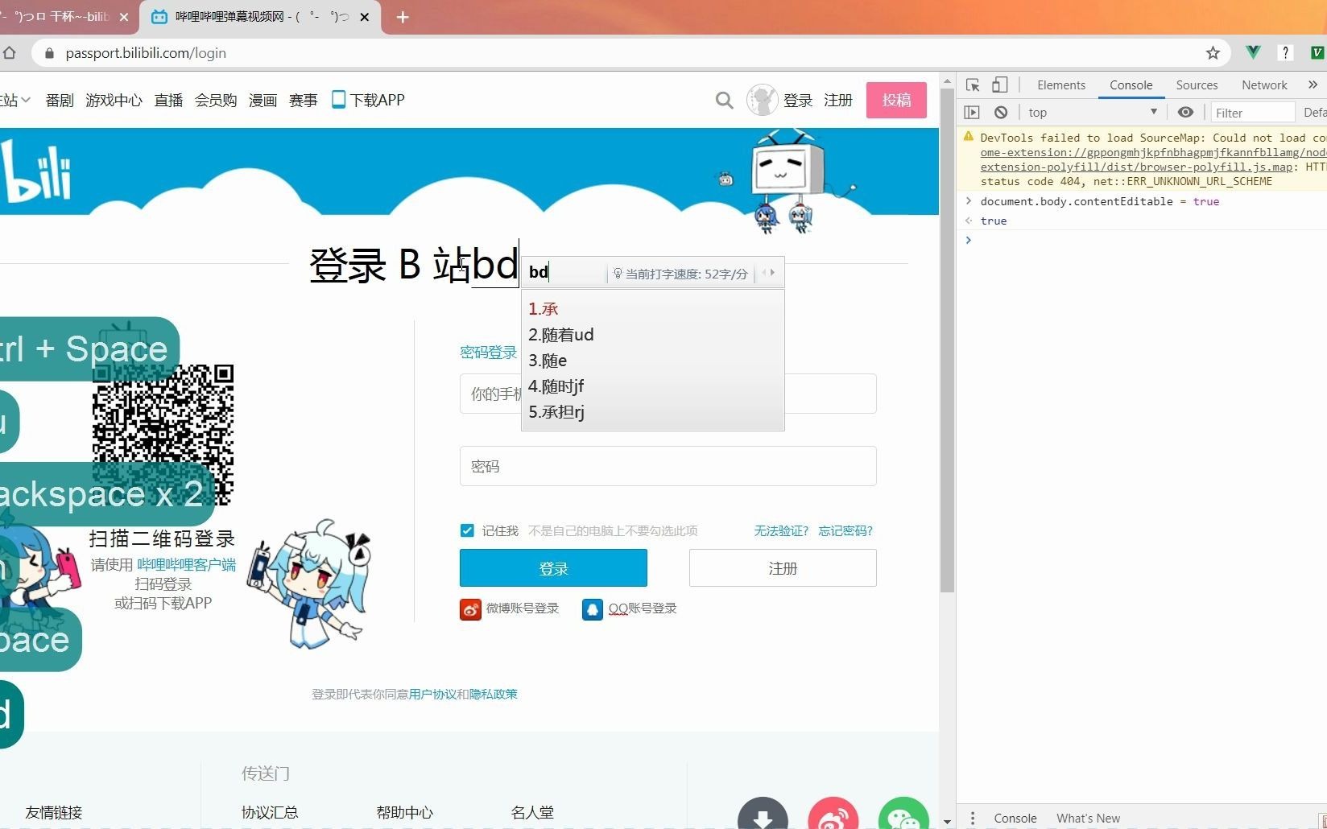Viewport: 1327px width, 829px height.
Task: Click the 注册 link in the header
Action: [838, 100]
